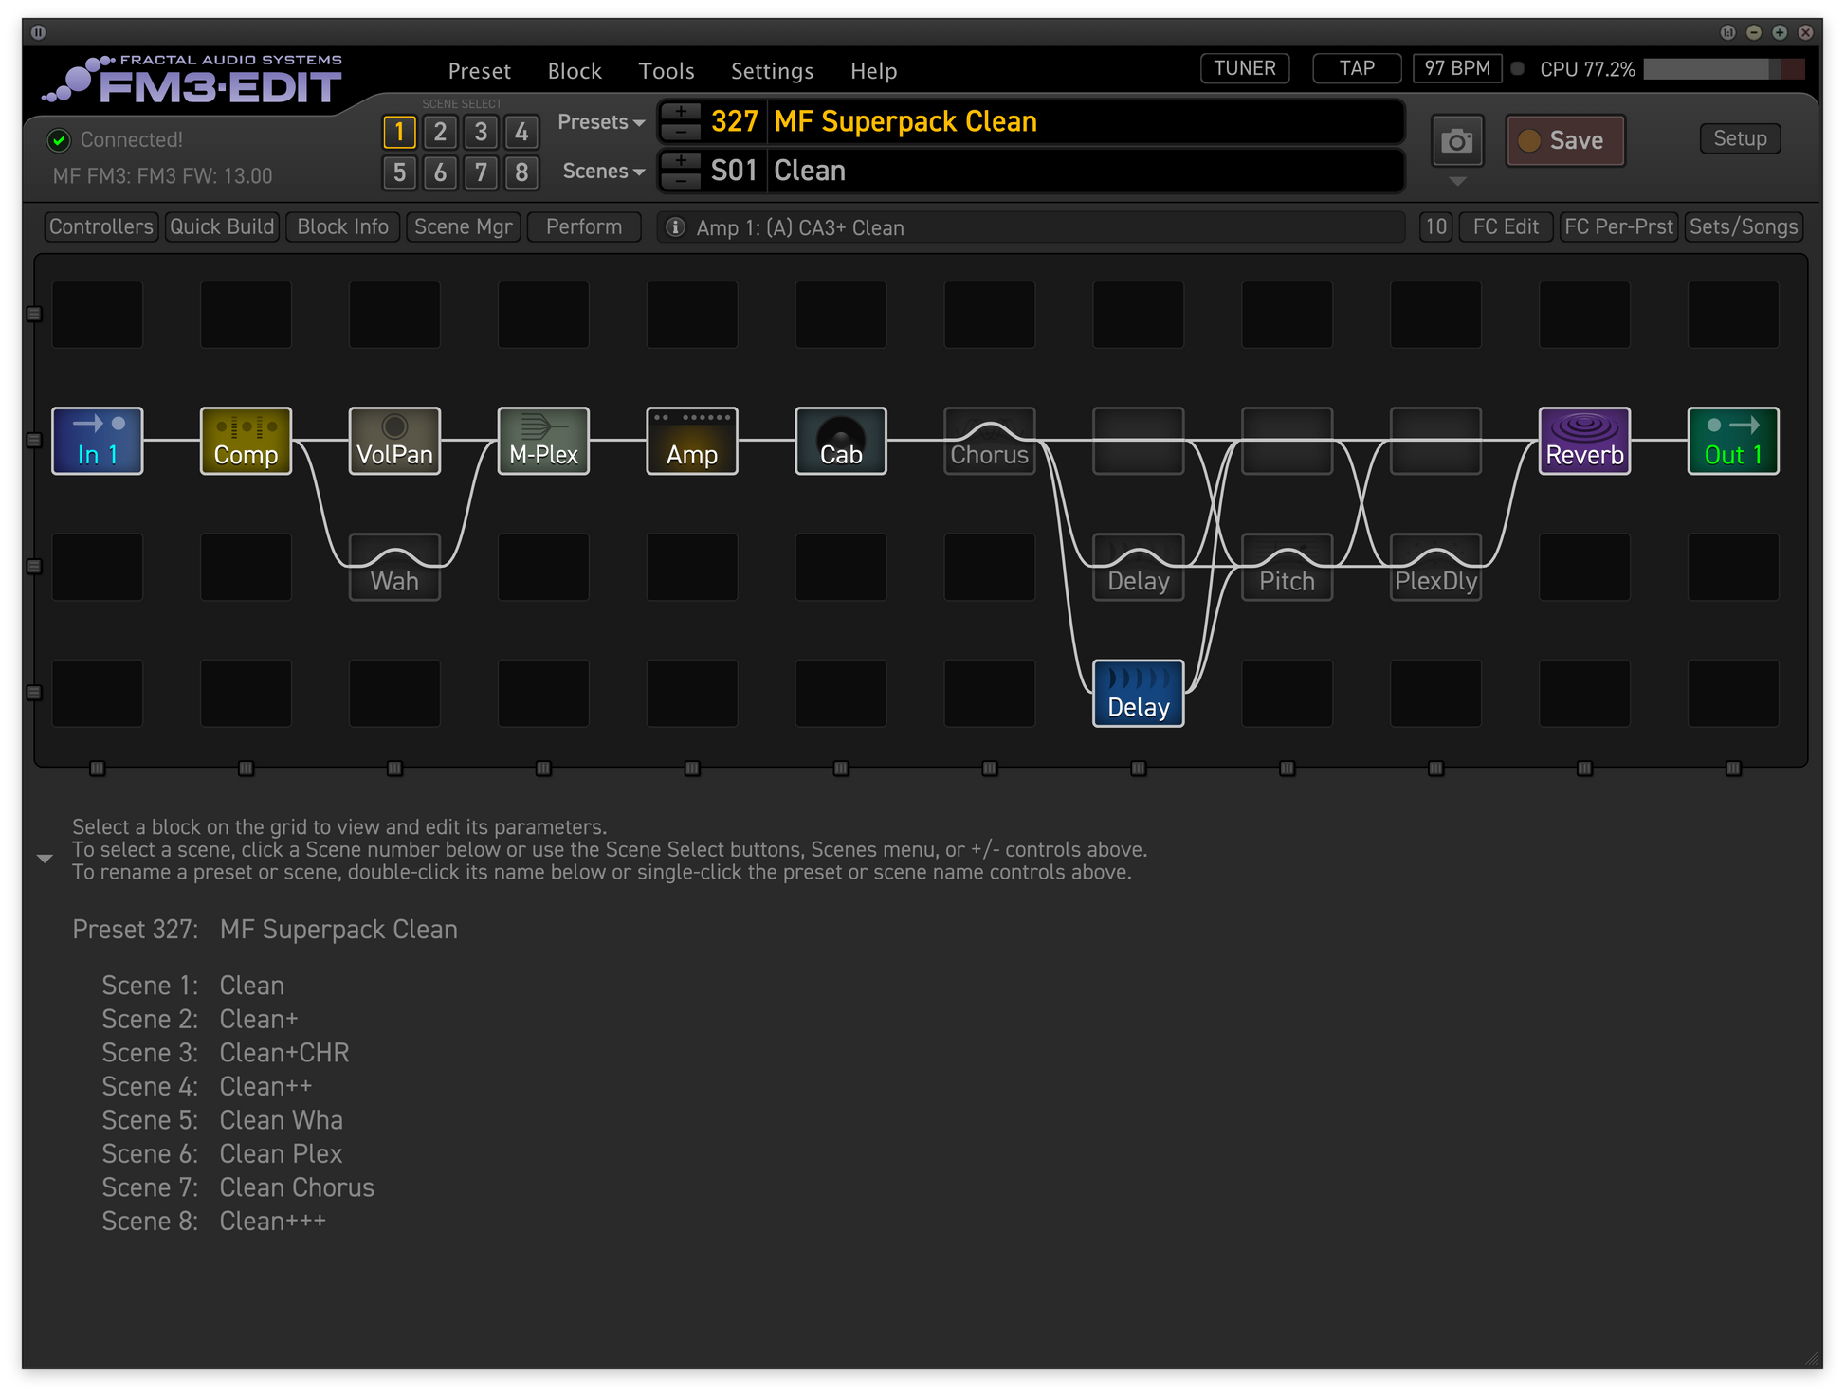The width and height of the screenshot is (1845, 1395).
Task: Select the blue Delay block in the bottom row
Action: tap(1138, 694)
